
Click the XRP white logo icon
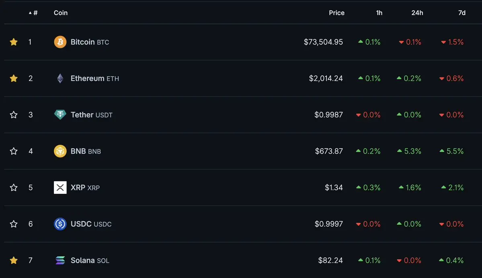pyautogui.click(x=60, y=187)
